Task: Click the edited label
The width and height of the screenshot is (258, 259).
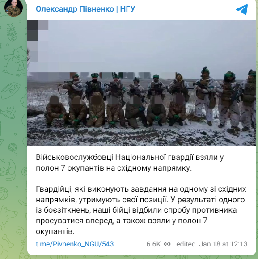Action: coord(186,244)
